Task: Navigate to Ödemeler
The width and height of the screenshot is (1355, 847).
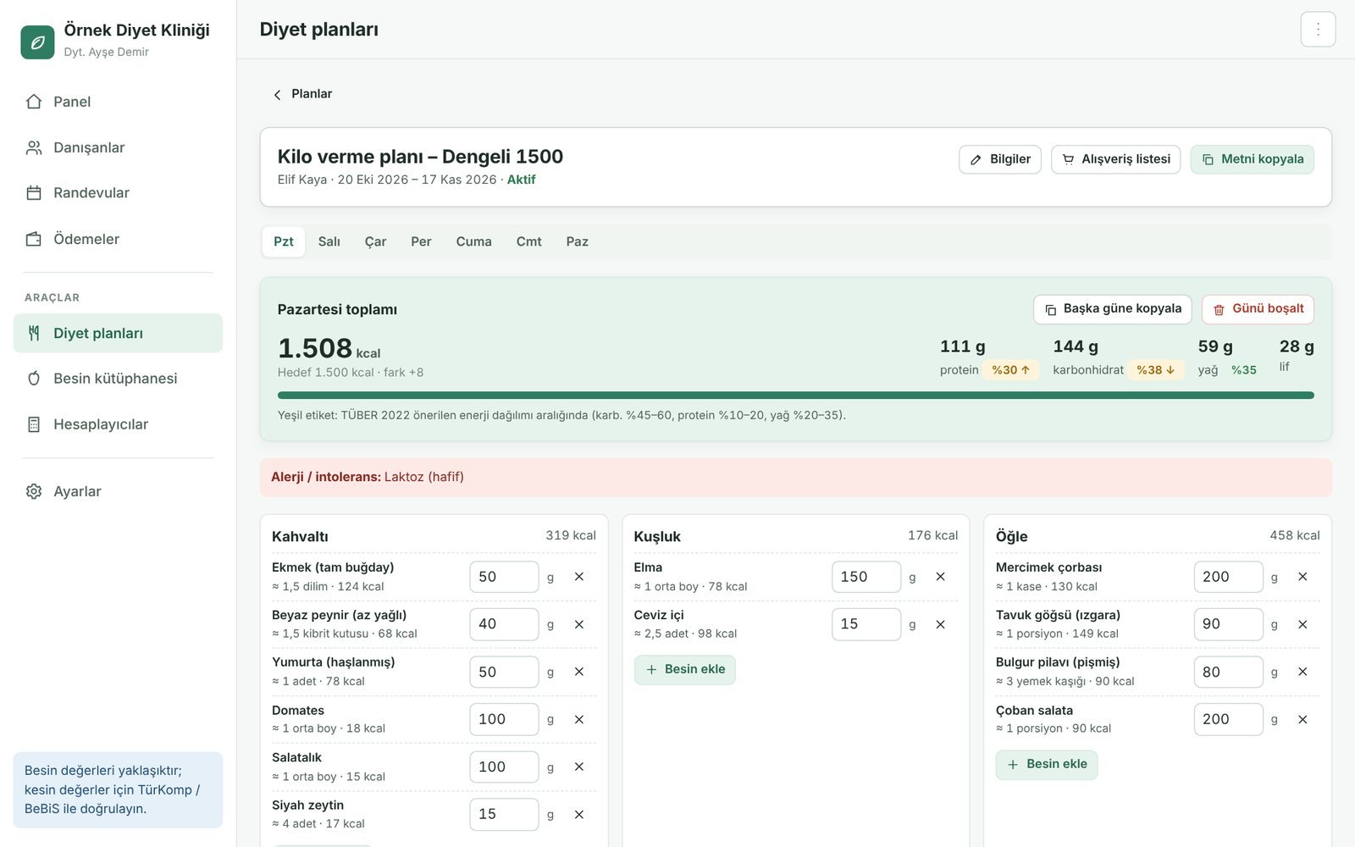Action: point(118,239)
